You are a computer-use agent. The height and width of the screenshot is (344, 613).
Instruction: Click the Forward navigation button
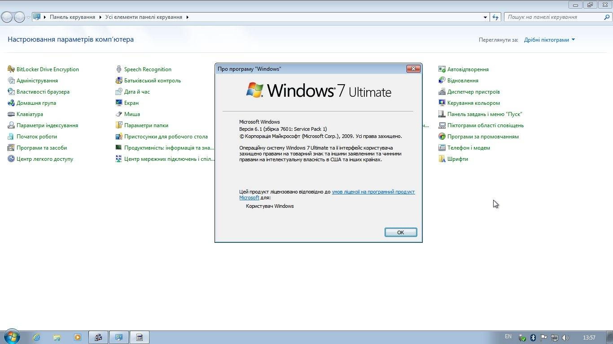pyautogui.click(x=19, y=17)
